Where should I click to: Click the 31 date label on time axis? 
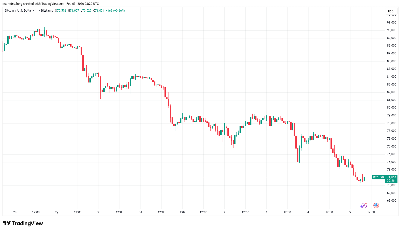click(x=140, y=212)
